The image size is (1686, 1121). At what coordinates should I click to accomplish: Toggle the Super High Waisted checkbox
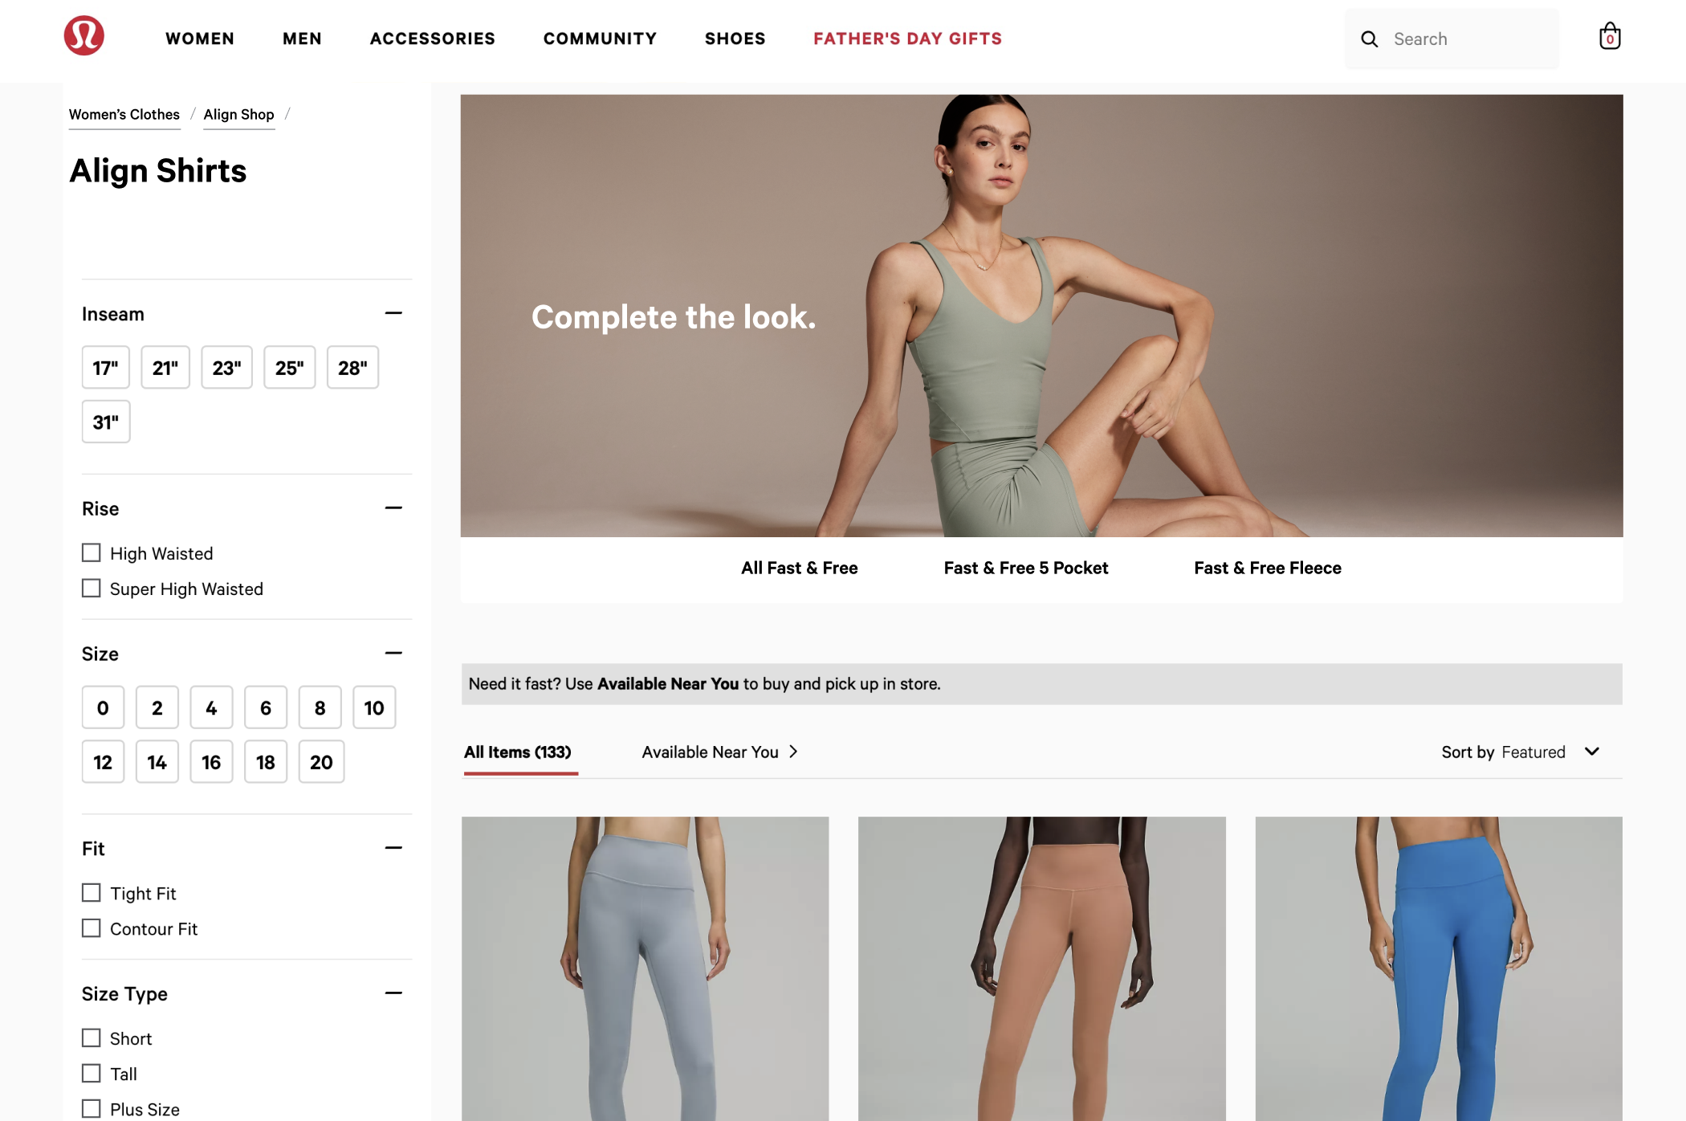(x=92, y=589)
